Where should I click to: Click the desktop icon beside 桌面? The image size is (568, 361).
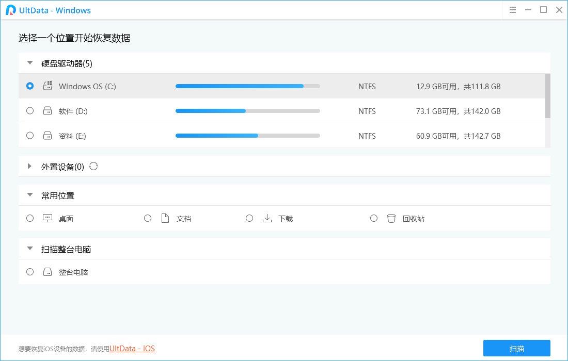pyautogui.click(x=47, y=218)
